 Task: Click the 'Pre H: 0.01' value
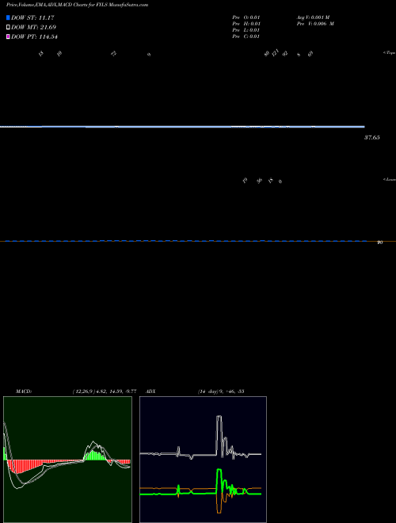246,24
